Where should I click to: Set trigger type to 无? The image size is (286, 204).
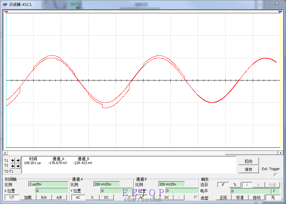pos(273,197)
